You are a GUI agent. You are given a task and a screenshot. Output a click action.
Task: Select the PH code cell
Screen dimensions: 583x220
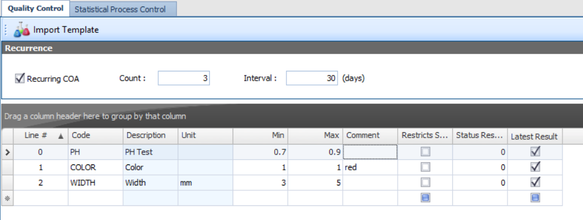click(96, 152)
